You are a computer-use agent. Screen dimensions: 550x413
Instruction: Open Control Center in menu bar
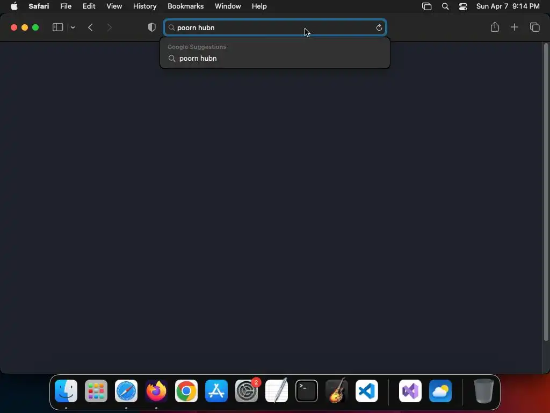(462, 6)
